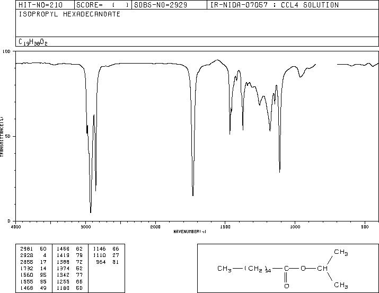Image resolution: width=379 pixels, height=293 pixels.
Task: Click the TRANSMITTANCE y-axis title
Action: (x=2, y=136)
